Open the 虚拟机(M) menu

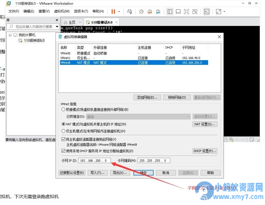click(62, 11)
